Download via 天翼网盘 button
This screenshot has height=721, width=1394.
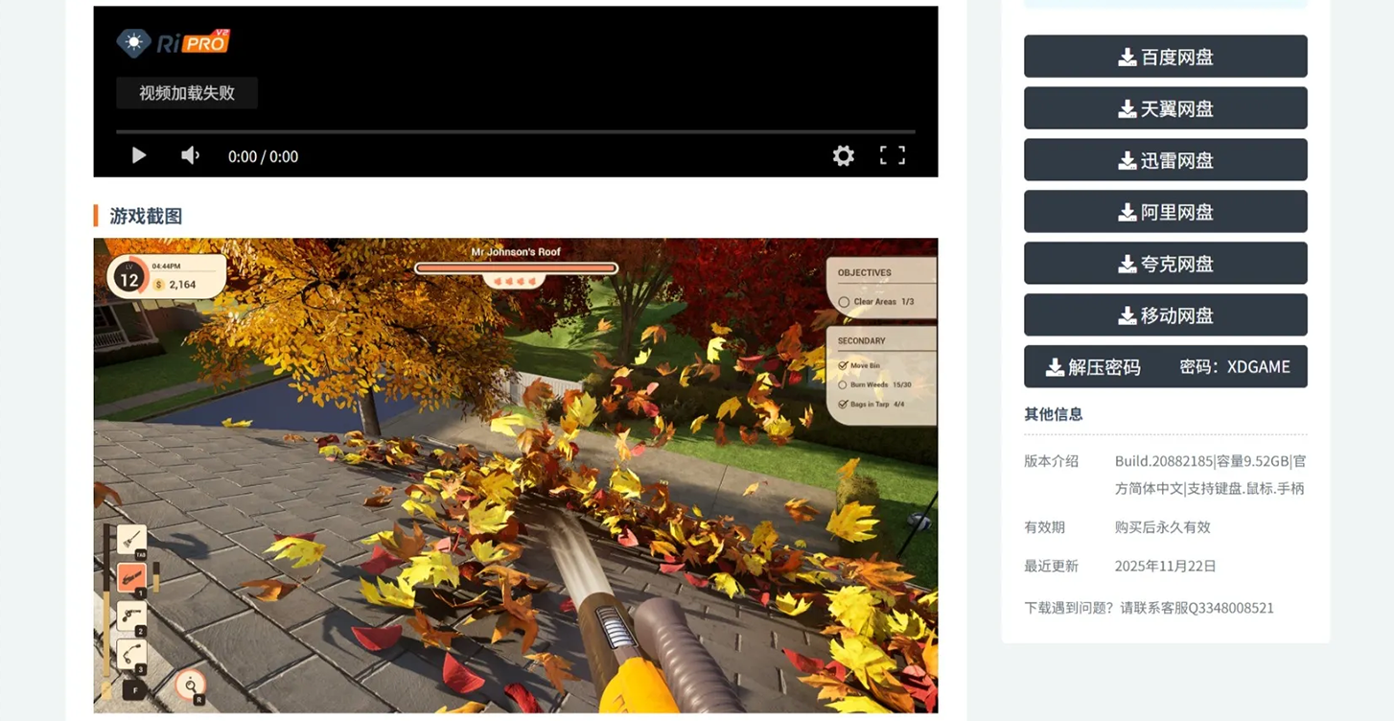tap(1165, 108)
